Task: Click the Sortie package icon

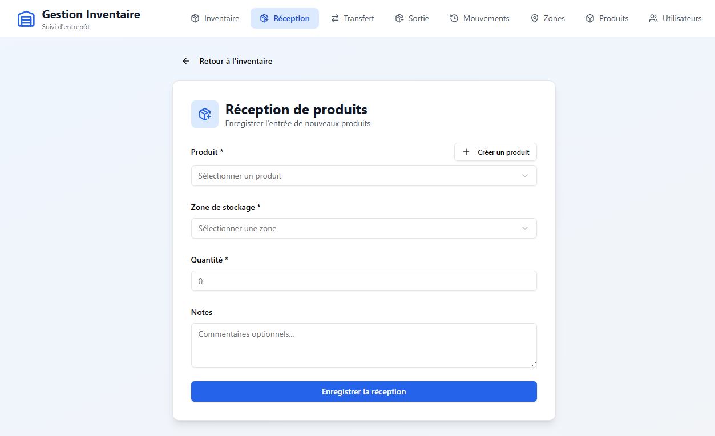Action: coord(399,18)
